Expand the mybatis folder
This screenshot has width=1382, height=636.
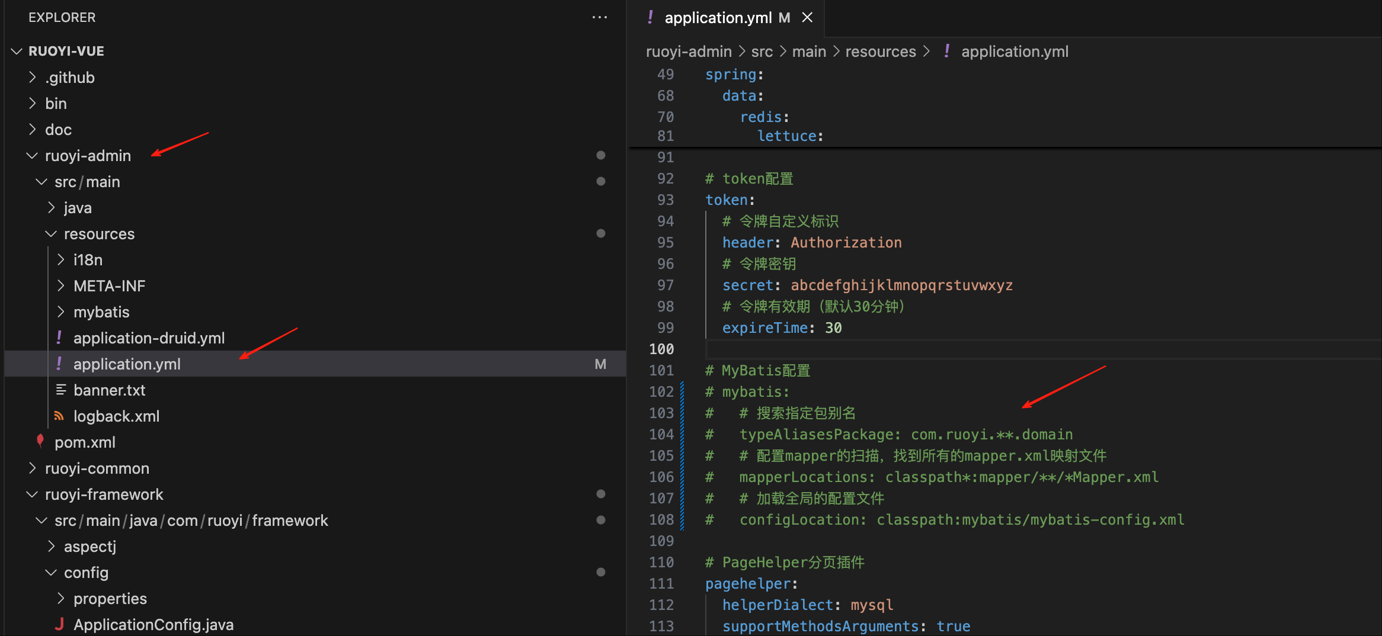(101, 312)
